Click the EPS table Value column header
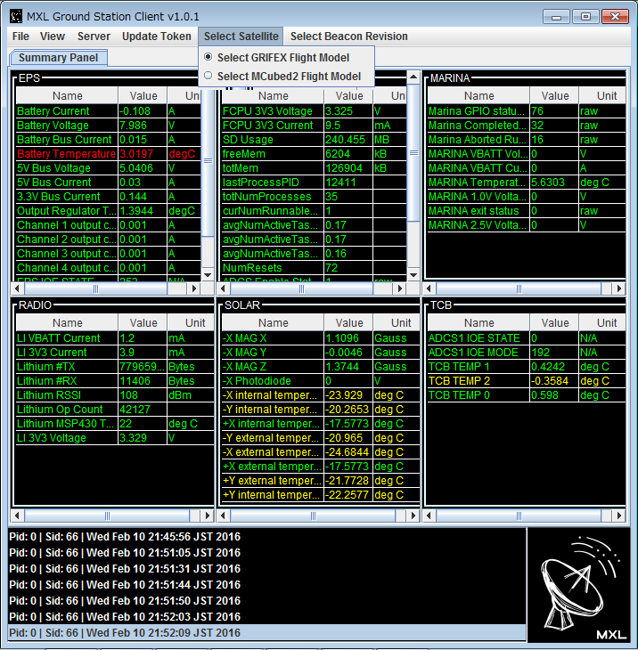The image size is (638, 650). tap(143, 96)
